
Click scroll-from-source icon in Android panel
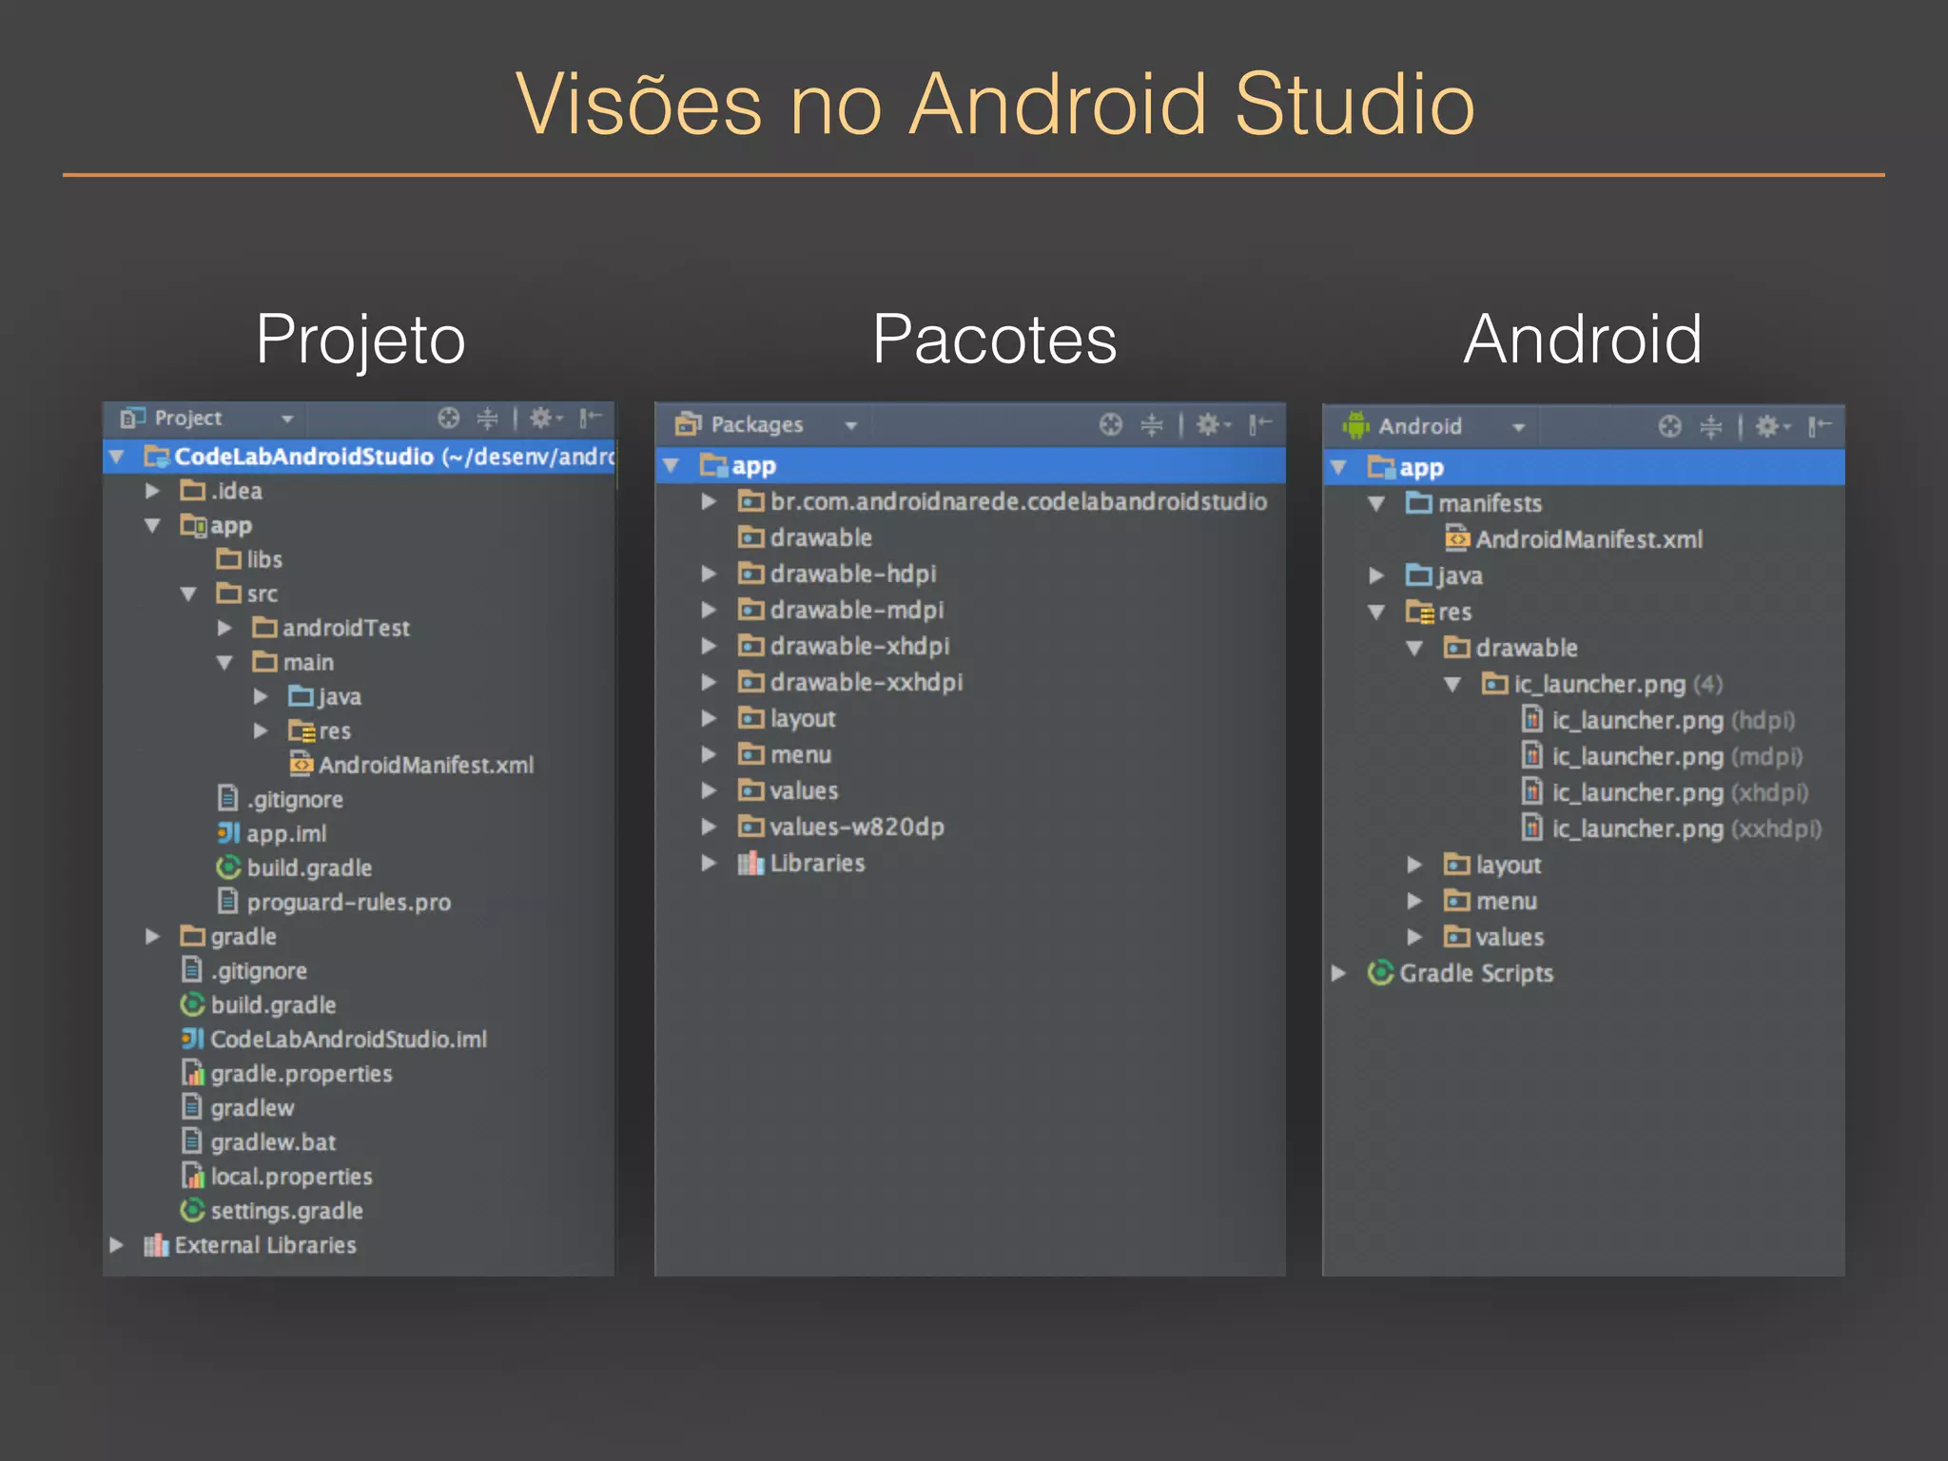click(1670, 426)
